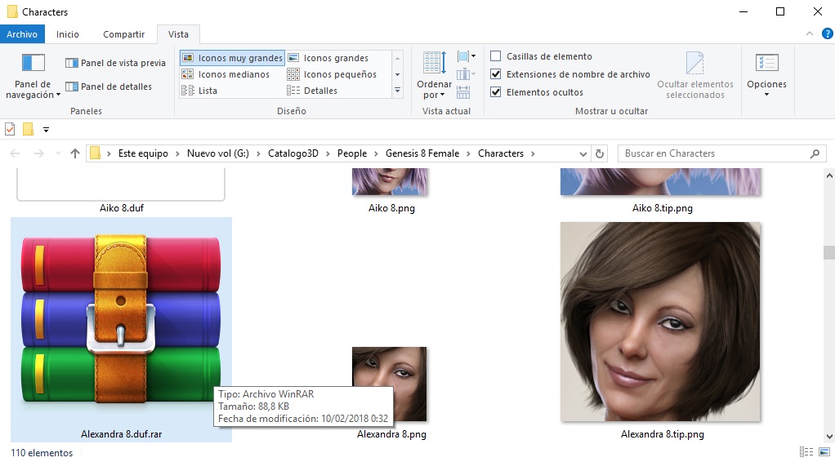Select the Aiko 8.tip.png thumbnail

tap(660, 181)
